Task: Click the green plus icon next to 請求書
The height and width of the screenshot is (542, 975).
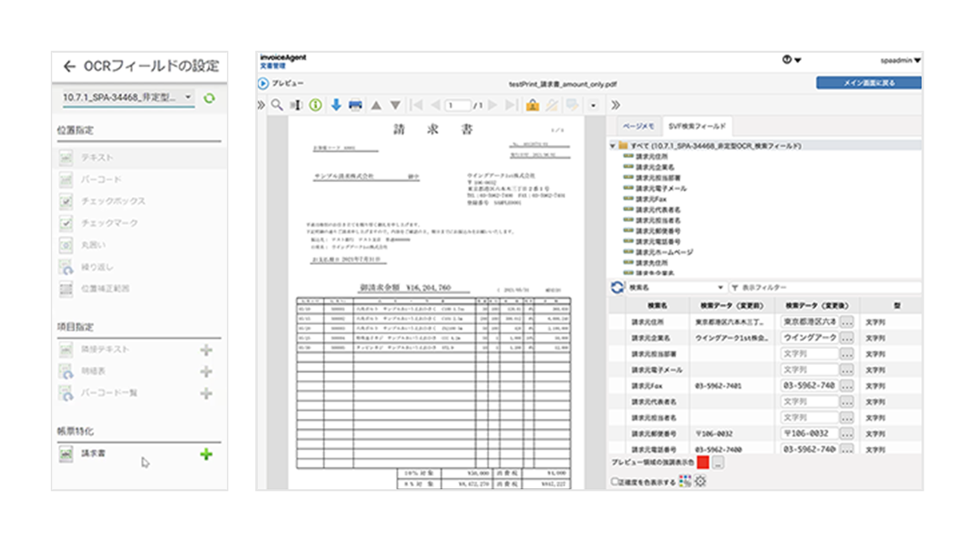Action: [206, 455]
